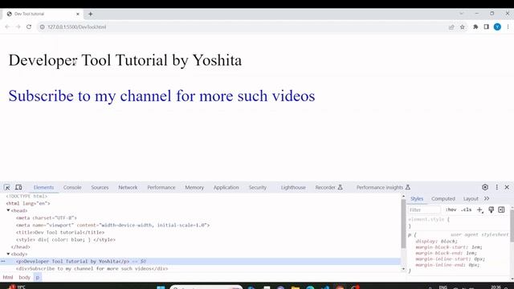Open the Memory tab

pyautogui.click(x=194, y=187)
